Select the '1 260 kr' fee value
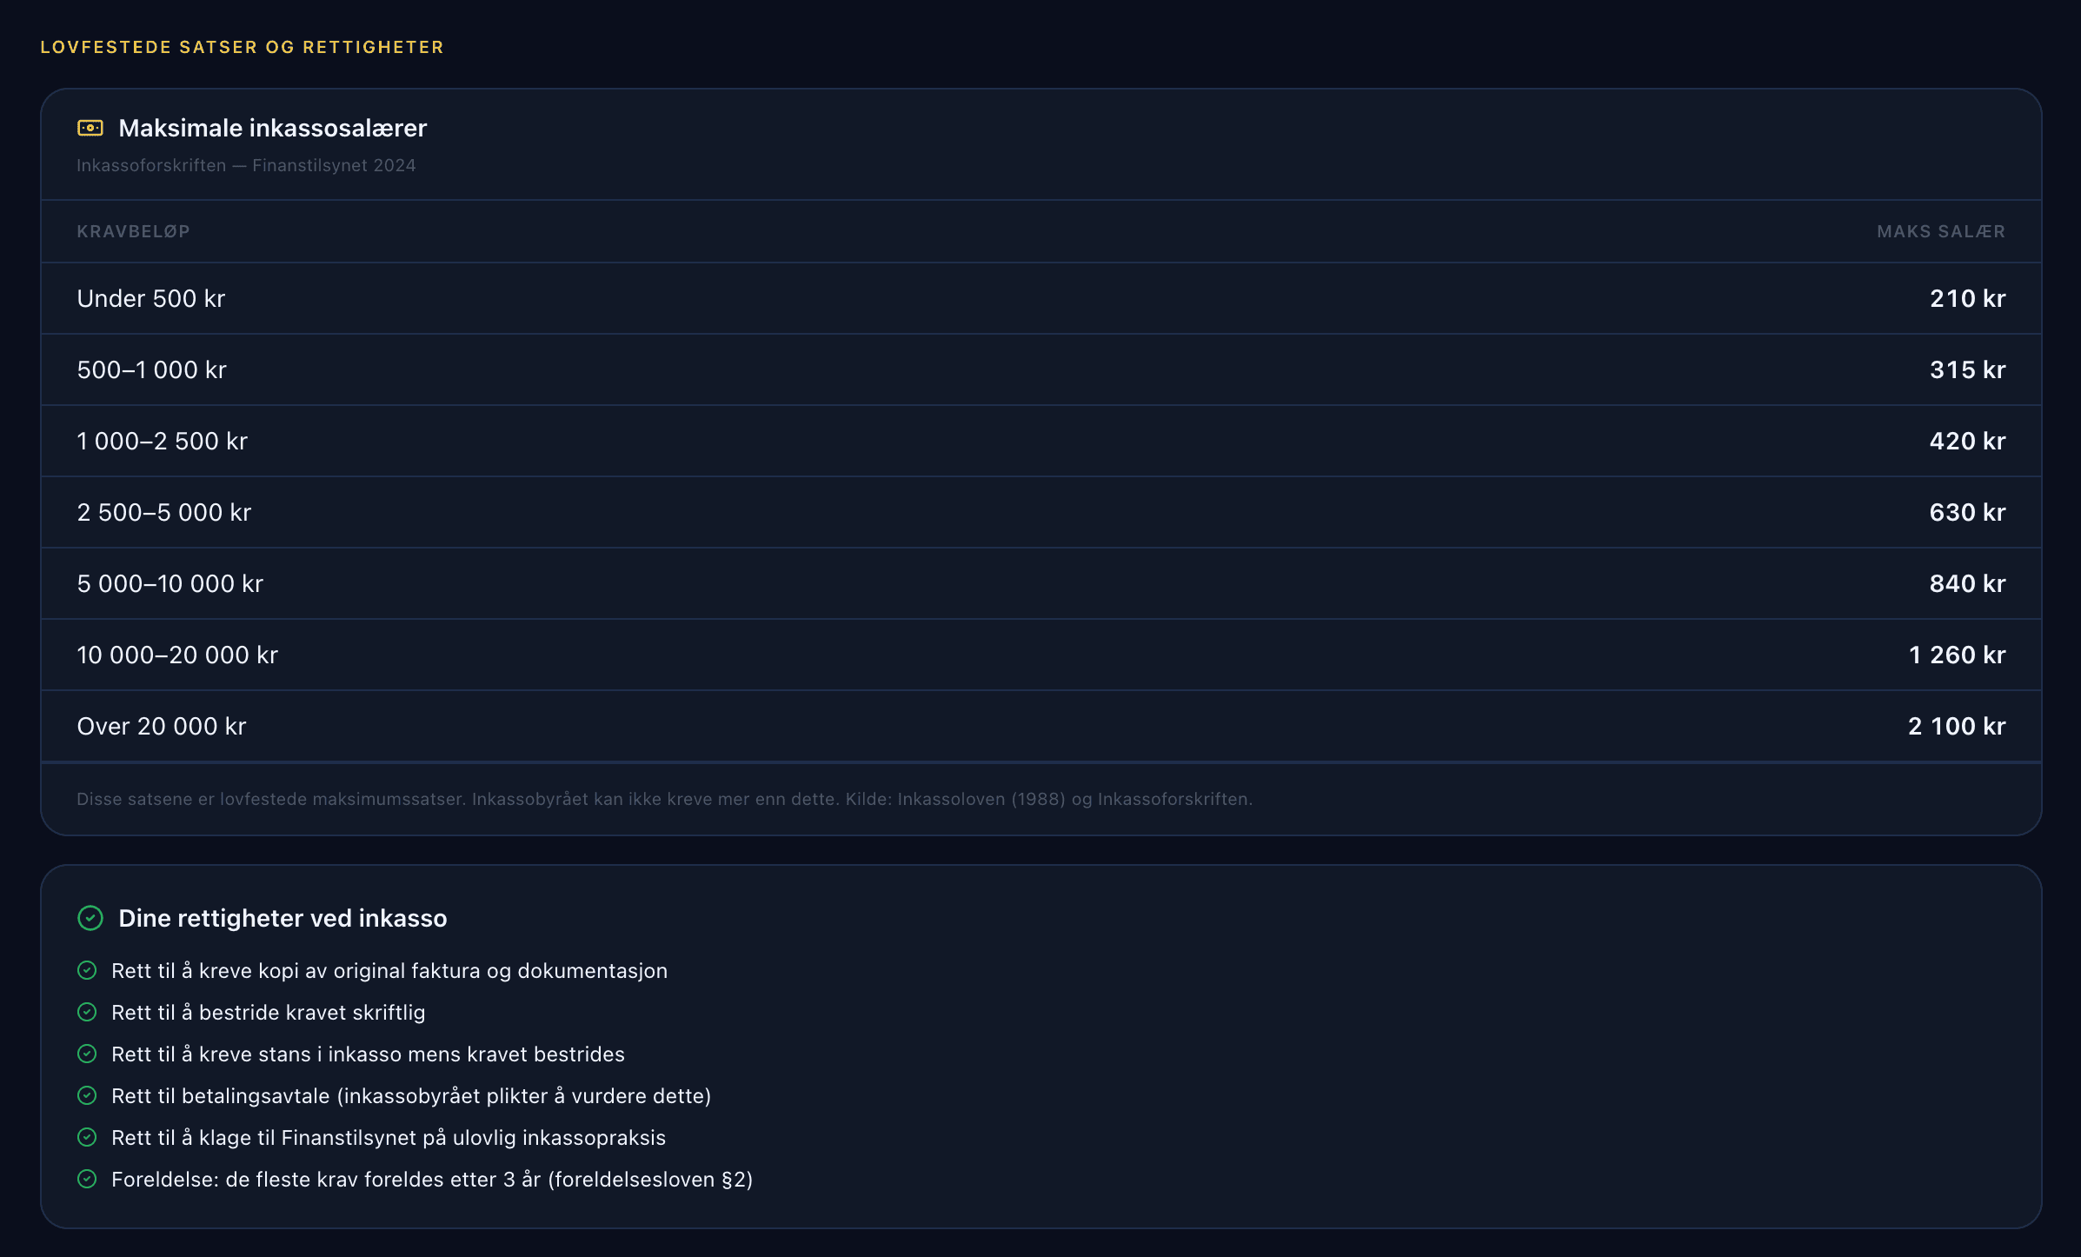The width and height of the screenshot is (2081, 1257). click(1958, 655)
